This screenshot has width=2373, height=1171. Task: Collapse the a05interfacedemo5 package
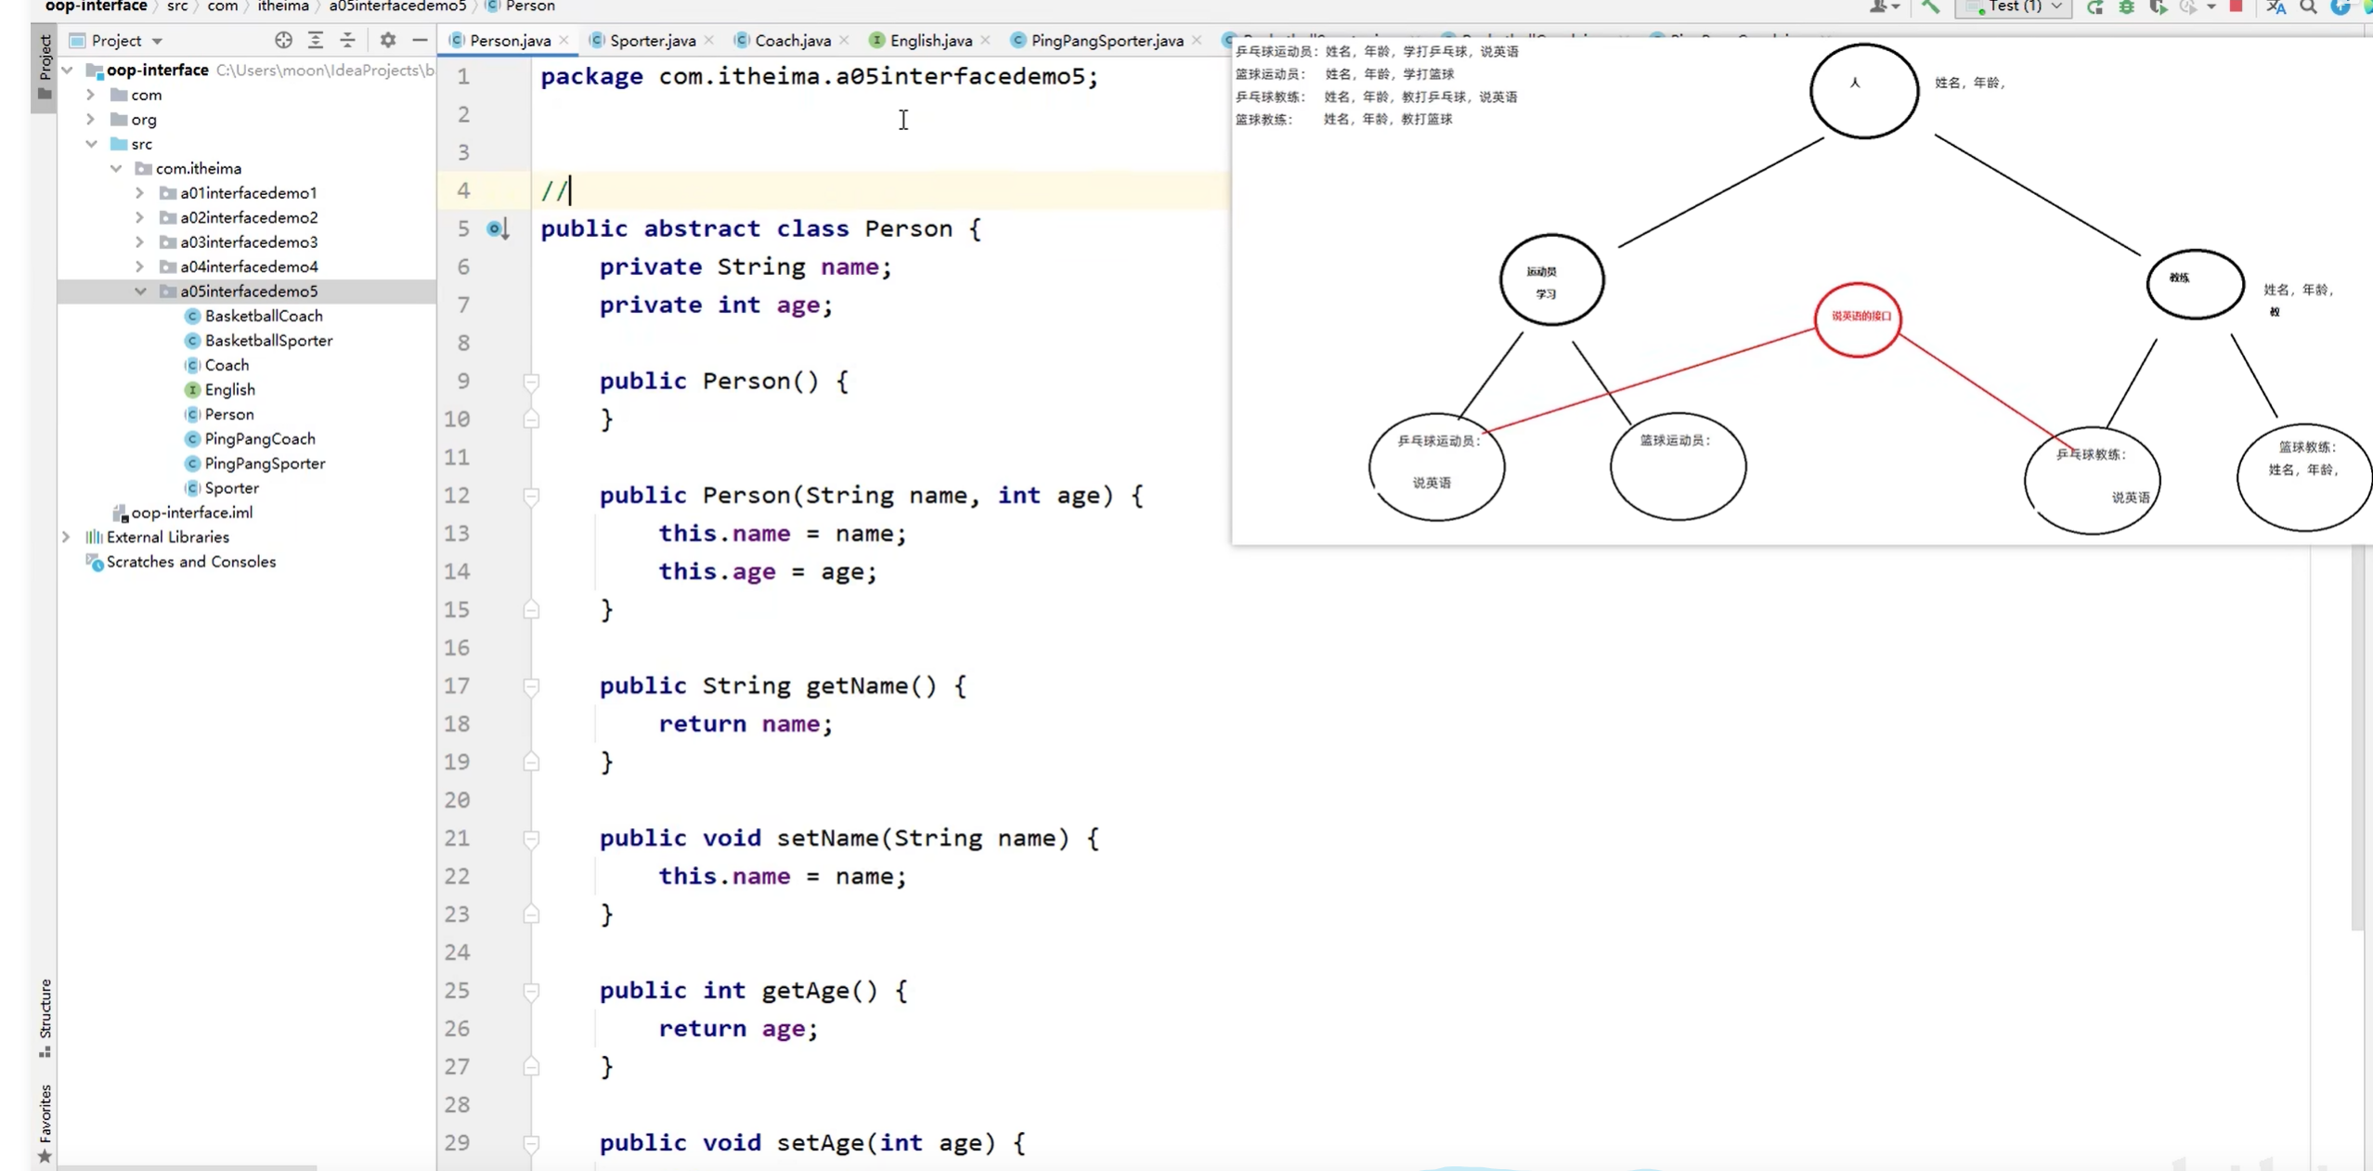point(140,291)
